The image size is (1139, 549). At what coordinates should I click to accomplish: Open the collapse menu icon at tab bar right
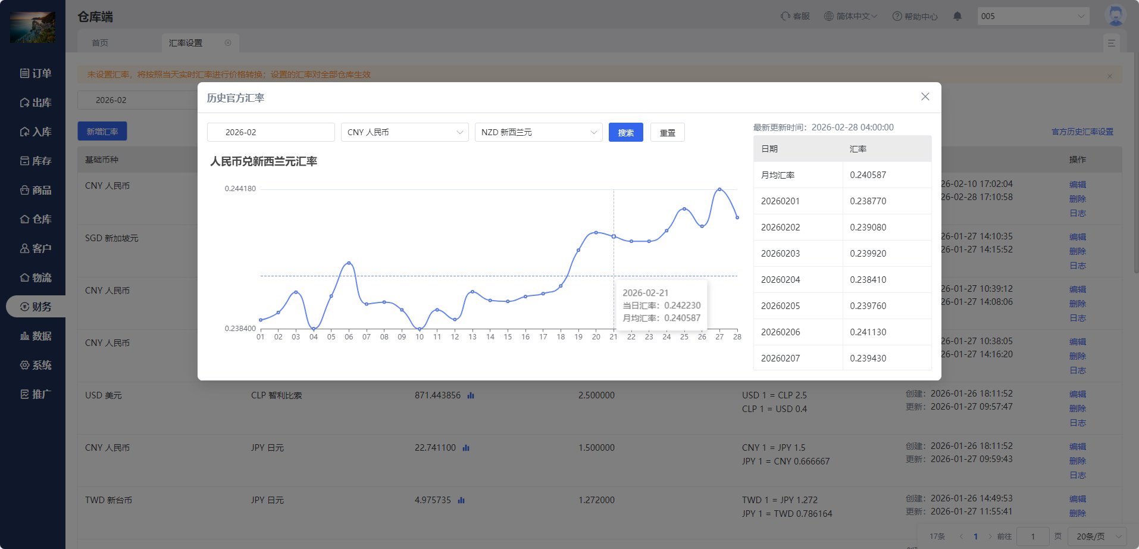(x=1111, y=43)
